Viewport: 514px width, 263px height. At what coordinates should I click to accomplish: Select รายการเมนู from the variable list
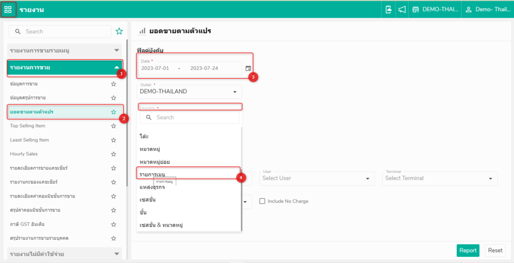click(189, 174)
